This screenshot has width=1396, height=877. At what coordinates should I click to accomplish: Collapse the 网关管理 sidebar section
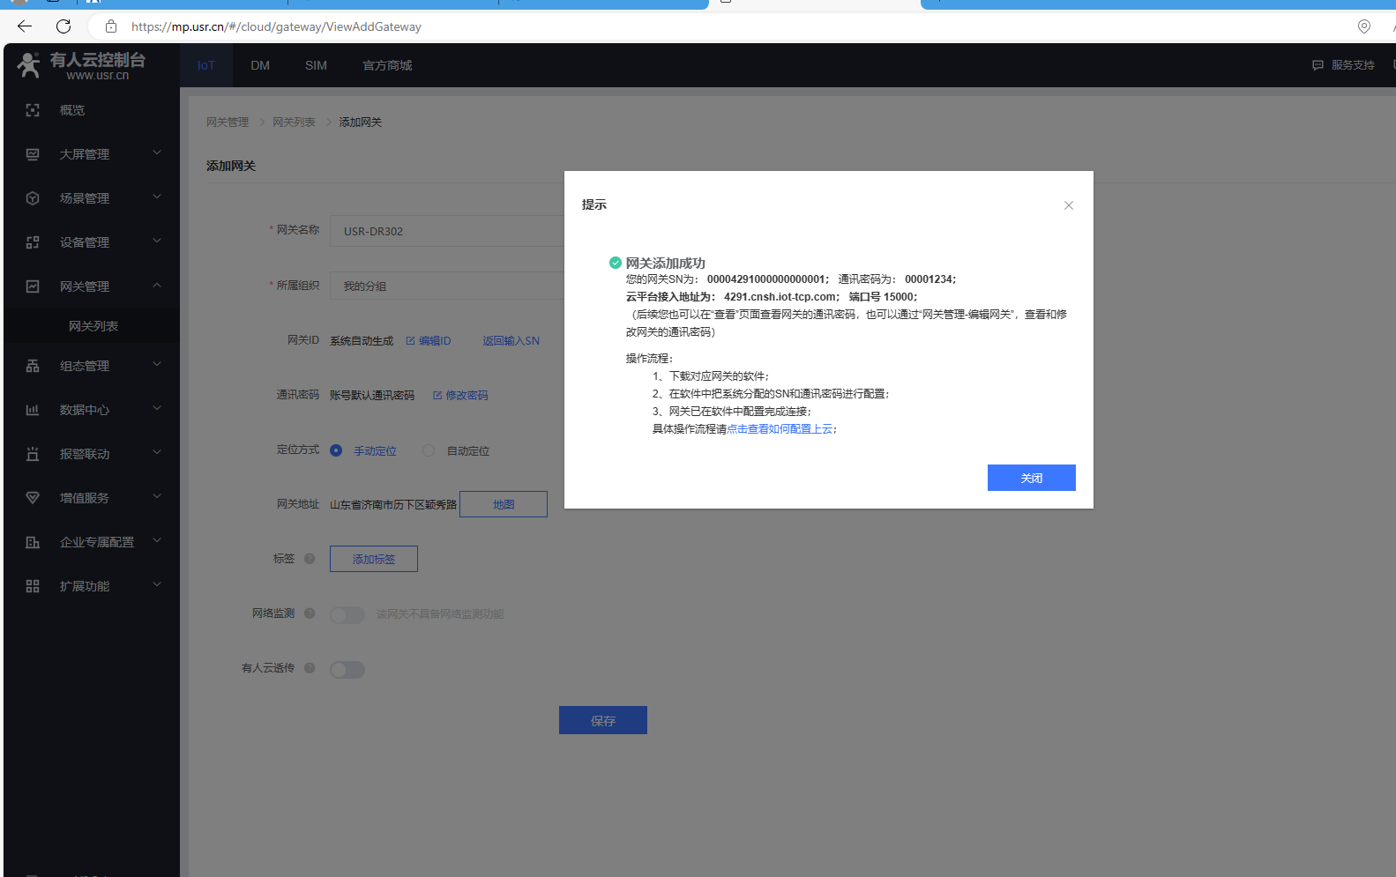pos(157,286)
